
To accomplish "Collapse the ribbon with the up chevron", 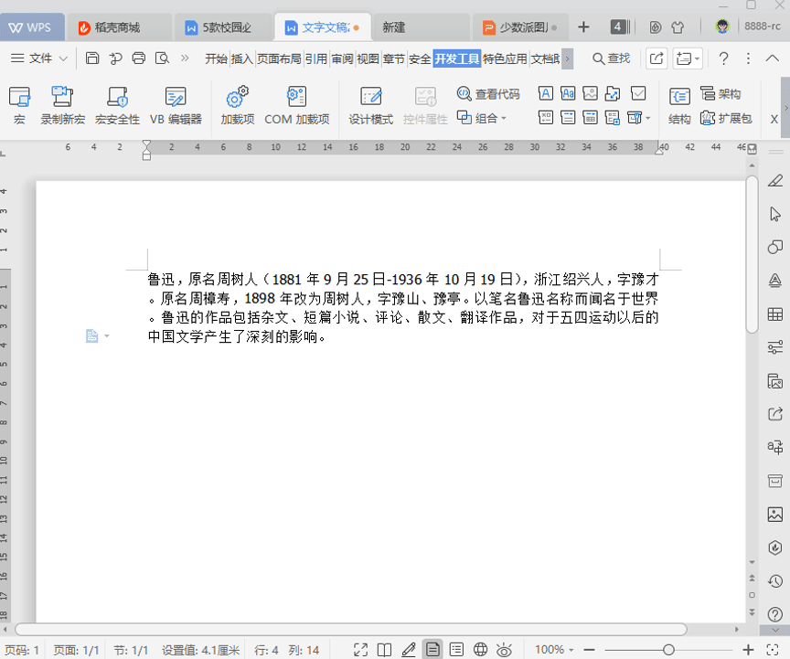I will click(x=772, y=58).
